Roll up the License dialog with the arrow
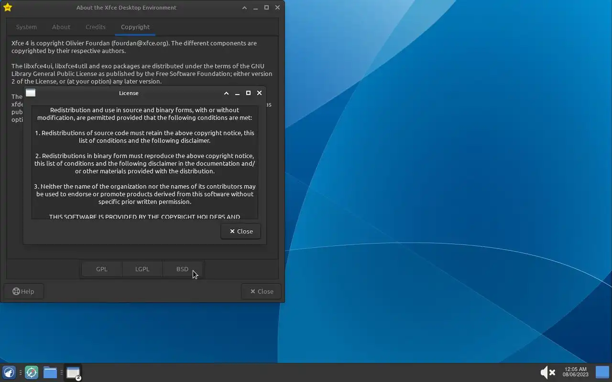Viewport: 612px width, 382px height. (x=226, y=93)
